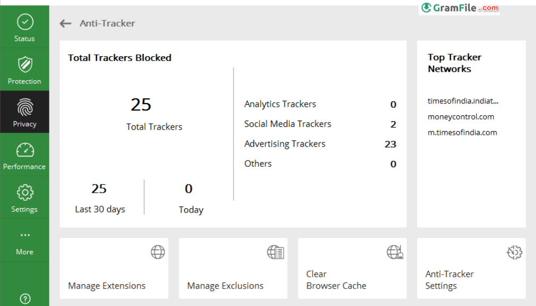This screenshot has width=536, height=306.
Task: Open the Settings gear in sidebar
Action: point(25,192)
